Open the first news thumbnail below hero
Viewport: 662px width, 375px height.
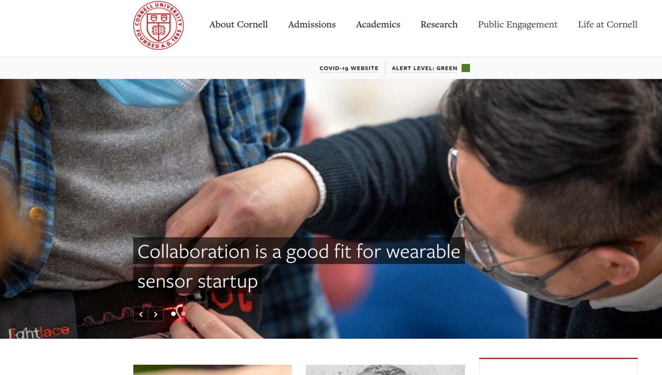(x=212, y=370)
